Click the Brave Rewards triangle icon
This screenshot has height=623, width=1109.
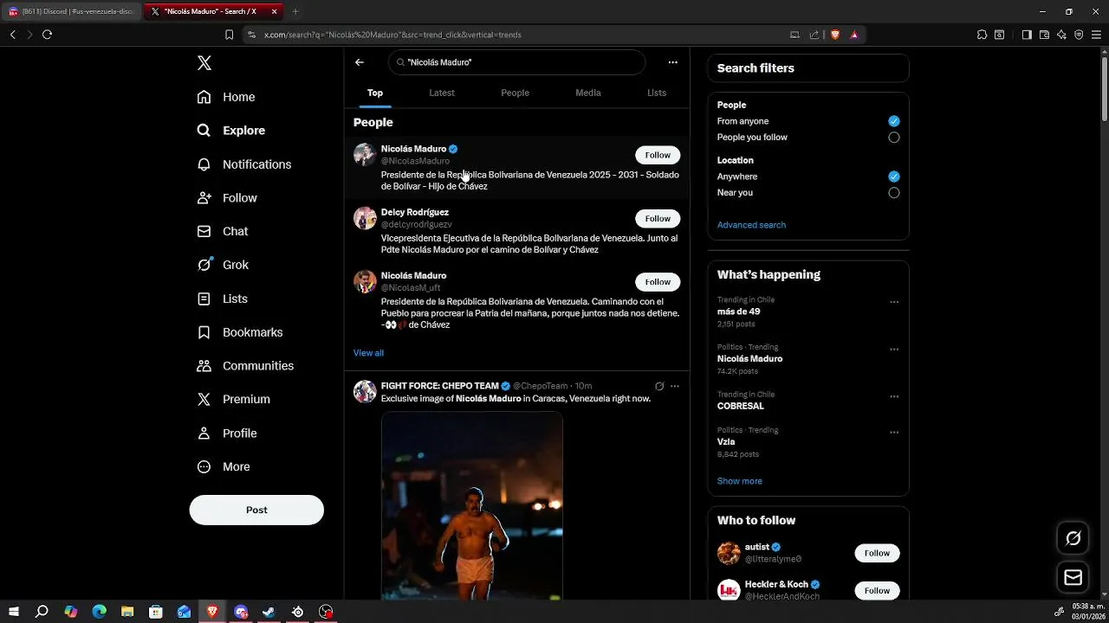pos(854,35)
